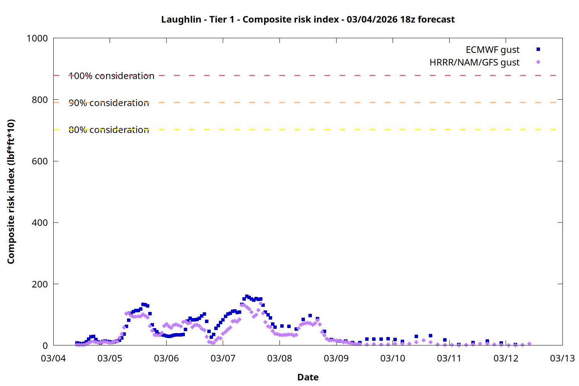This screenshot has width=579, height=386.
Task: Click the 200 value on y-axis
Action: coord(40,284)
